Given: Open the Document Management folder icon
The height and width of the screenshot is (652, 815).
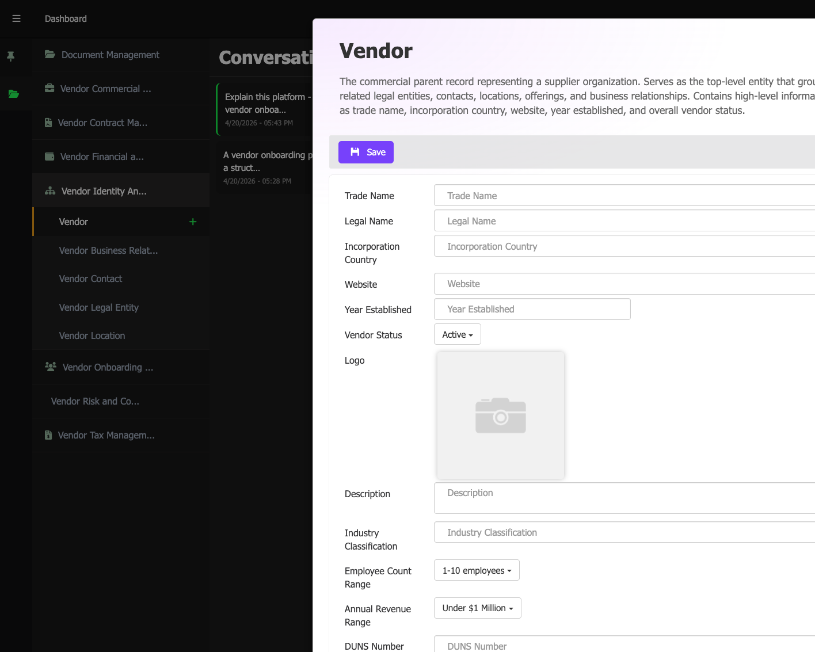Looking at the screenshot, I should 49,55.
